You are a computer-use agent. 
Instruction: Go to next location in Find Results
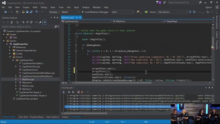click(x=73, y=92)
